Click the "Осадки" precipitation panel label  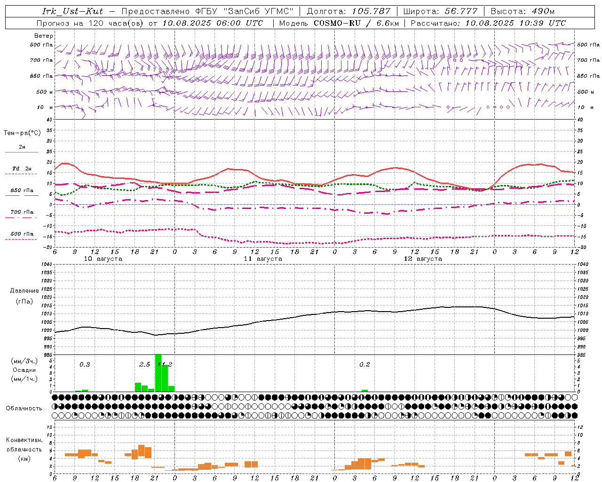[24, 370]
